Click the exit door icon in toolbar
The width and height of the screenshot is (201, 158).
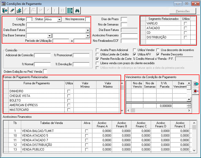pos(5,11)
